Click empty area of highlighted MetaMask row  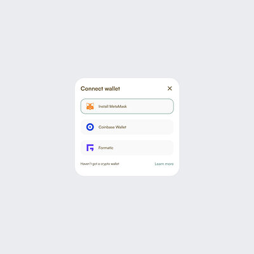[150, 106]
